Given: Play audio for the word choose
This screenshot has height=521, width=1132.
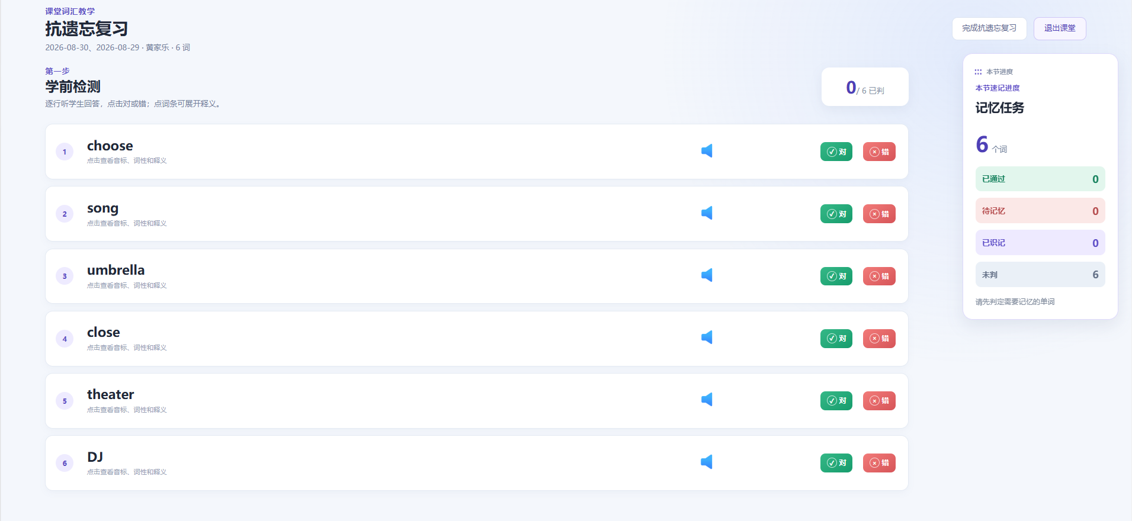Looking at the screenshot, I should coord(707,151).
